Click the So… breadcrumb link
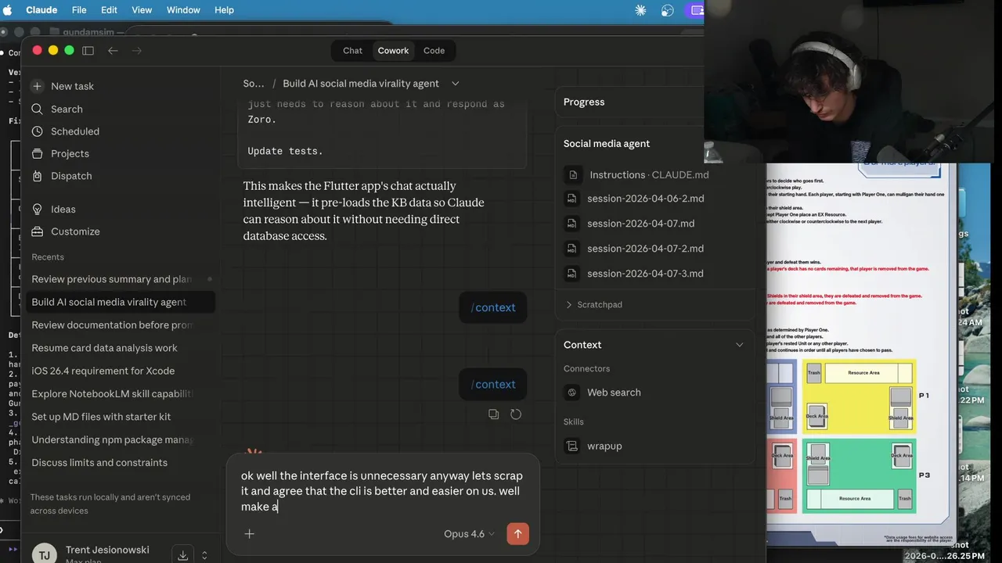Image resolution: width=1002 pixels, height=563 pixels. (254, 84)
